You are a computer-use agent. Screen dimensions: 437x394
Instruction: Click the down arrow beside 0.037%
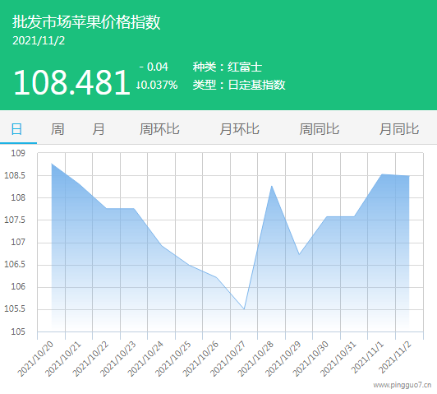[x=138, y=85]
